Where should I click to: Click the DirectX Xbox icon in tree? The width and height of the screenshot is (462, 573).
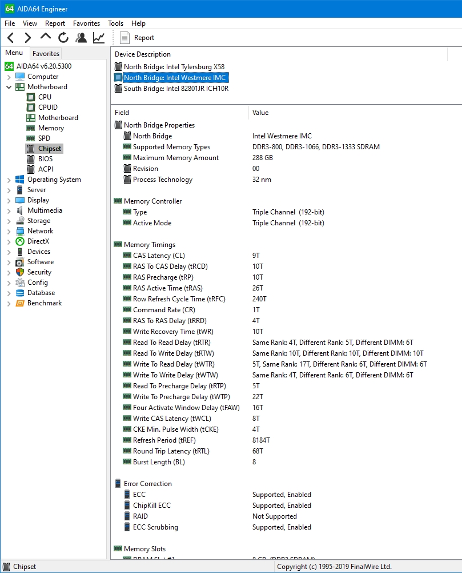point(20,241)
